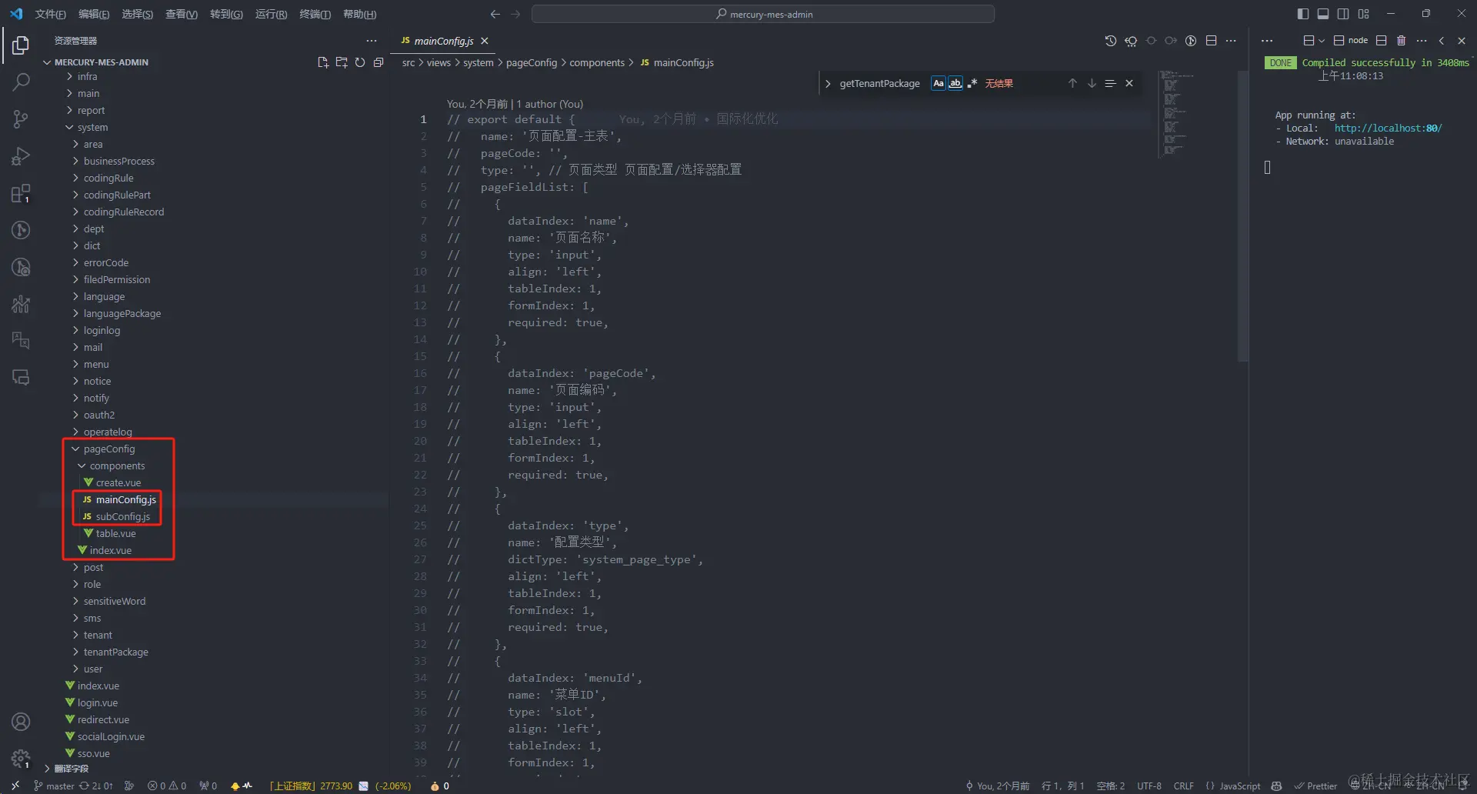Open the 选择(S) menu
The height and width of the screenshot is (794, 1477).
[x=138, y=14]
